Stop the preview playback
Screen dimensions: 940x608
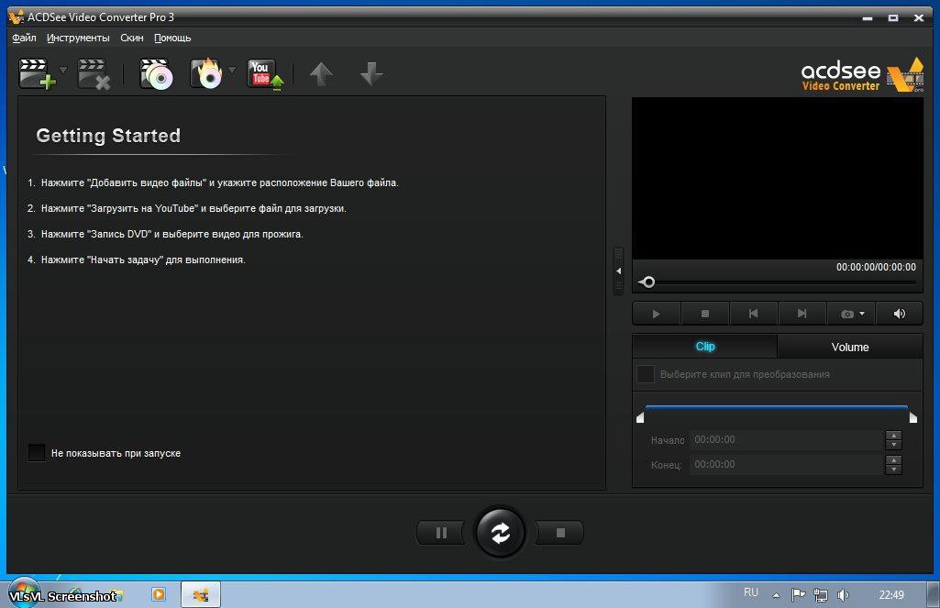pos(705,314)
